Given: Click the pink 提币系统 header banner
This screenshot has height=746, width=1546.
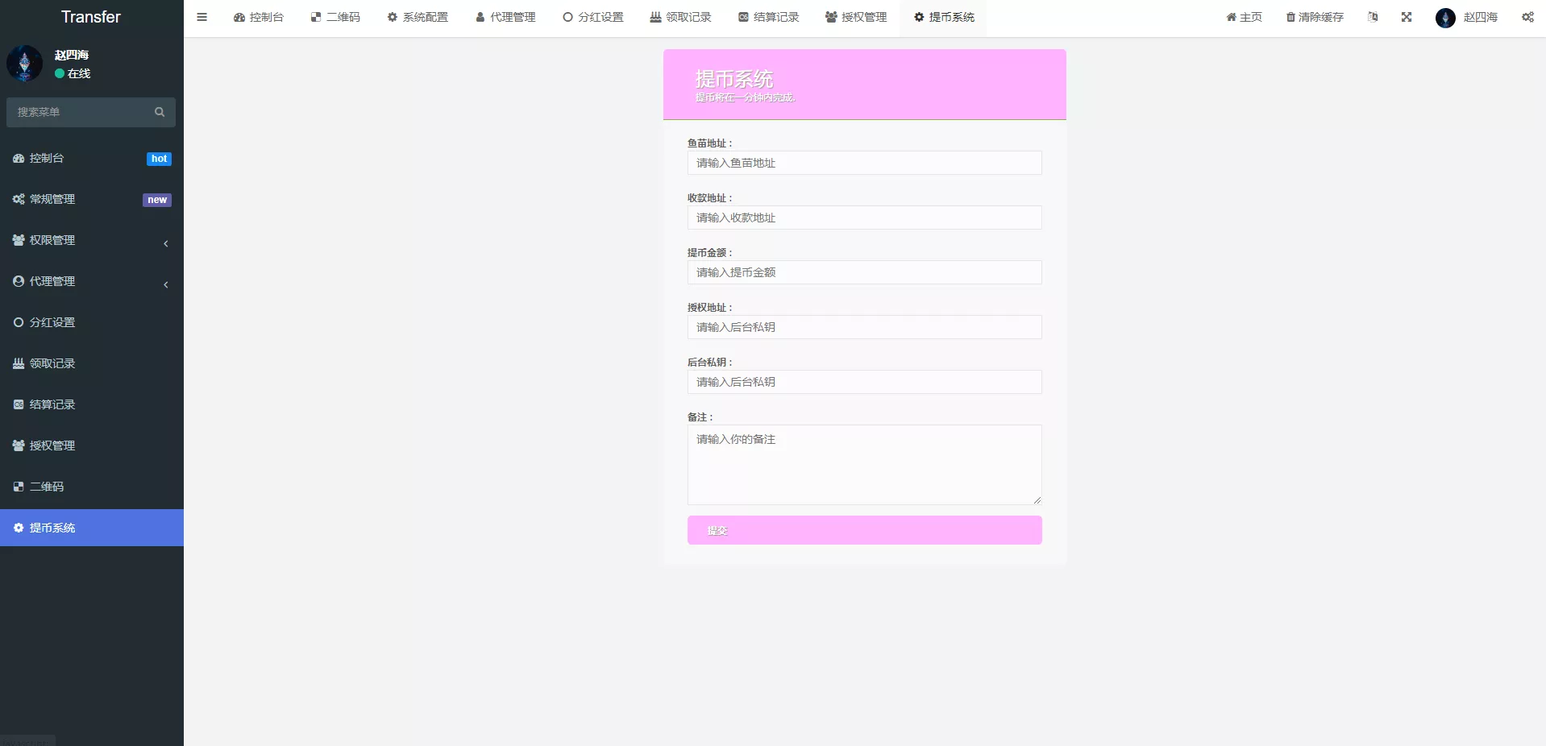Looking at the screenshot, I should pos(864,84).
